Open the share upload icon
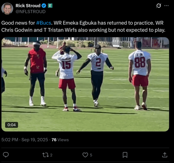Viewport: 174px width, 163px height. pyautogui.click(x=165, y=155)
